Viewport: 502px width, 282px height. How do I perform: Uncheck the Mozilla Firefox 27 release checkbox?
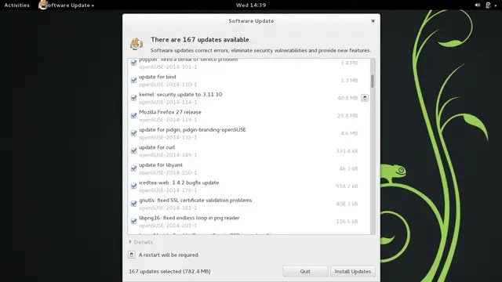tap(134, 115)
